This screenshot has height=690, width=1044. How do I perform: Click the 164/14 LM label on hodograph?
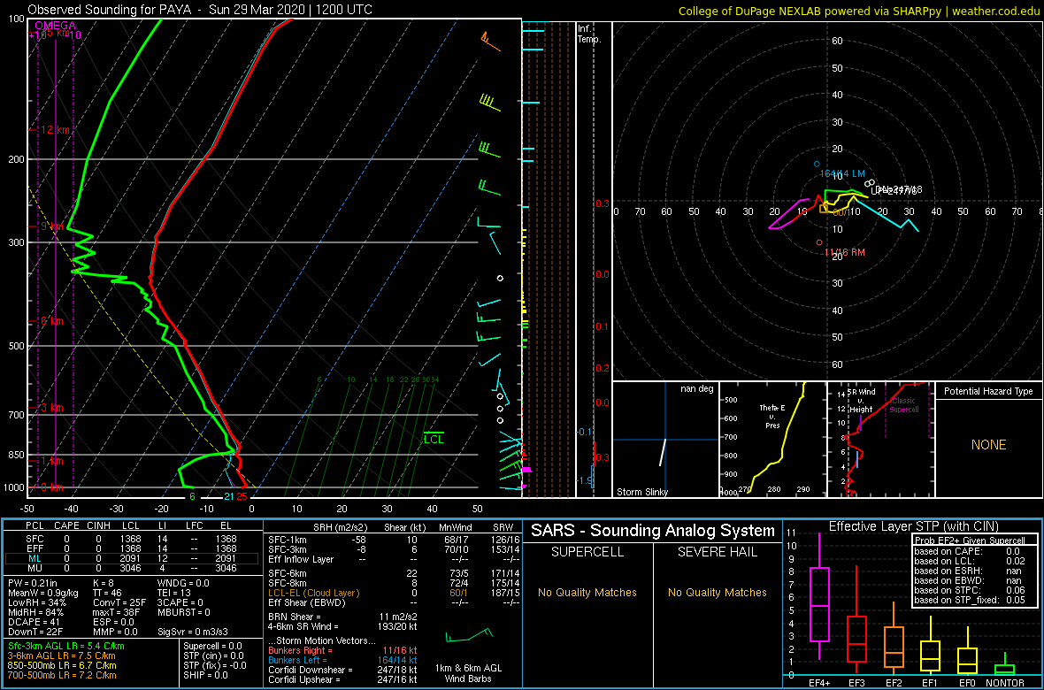pyautogui.click(x=841, y=173)
